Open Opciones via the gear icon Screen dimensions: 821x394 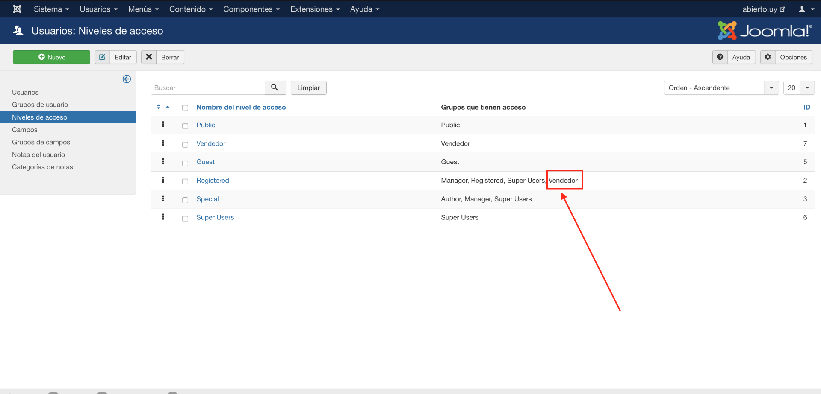[768, 57]
